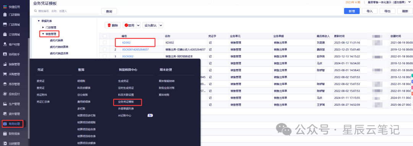Open 采购管理 in the sidebar
Image resolution: width=413 pixels, height=146 pixels.
(x=11, y=74)
